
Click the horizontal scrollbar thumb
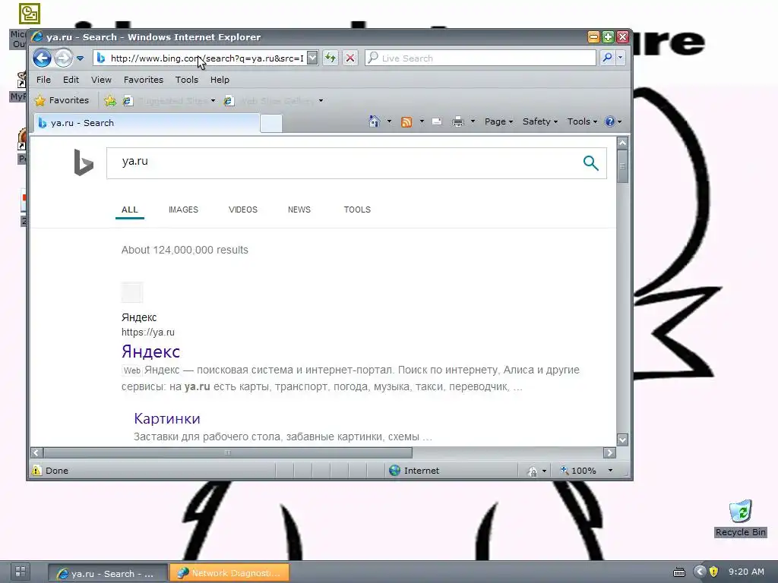pos(228,452)
